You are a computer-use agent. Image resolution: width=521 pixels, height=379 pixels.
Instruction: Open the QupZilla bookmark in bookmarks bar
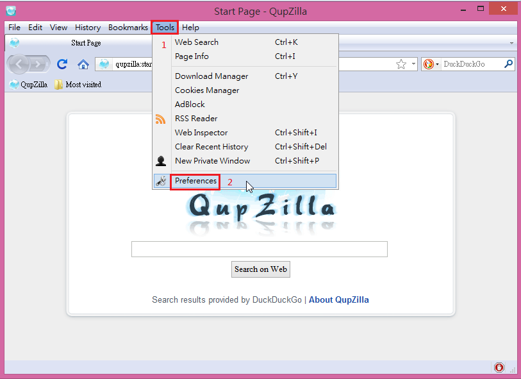click(x=29, y=85)
